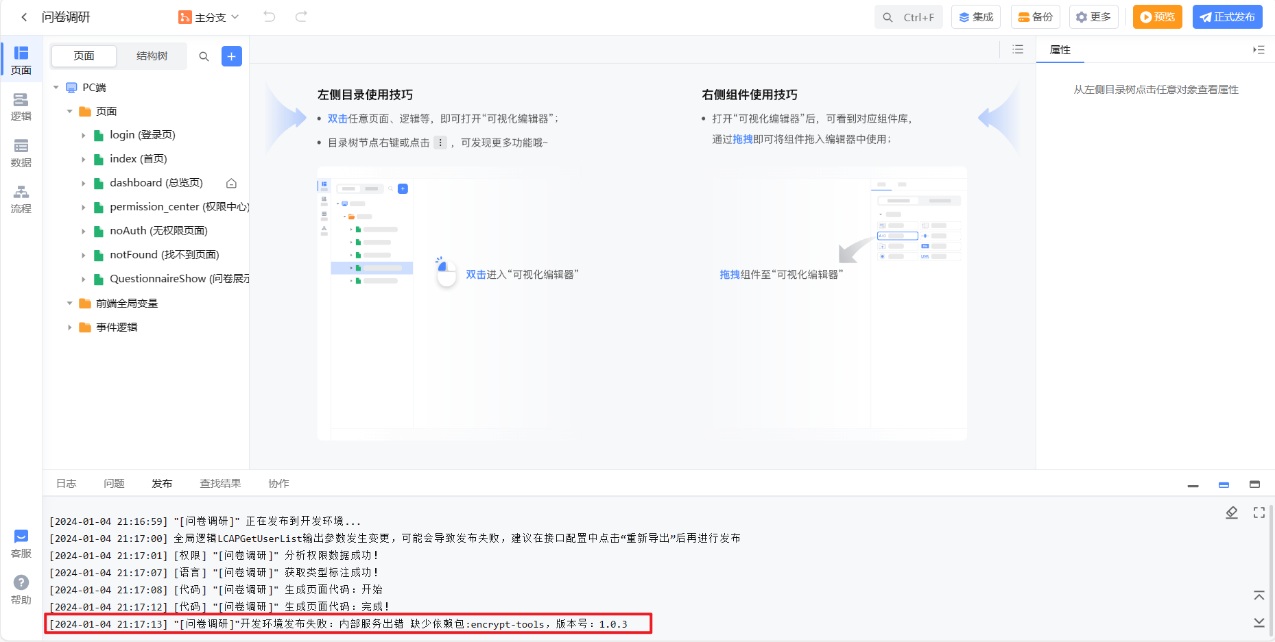Click the orange 预览 preview button
1275x642 pixels.
tap(1158, 17)
